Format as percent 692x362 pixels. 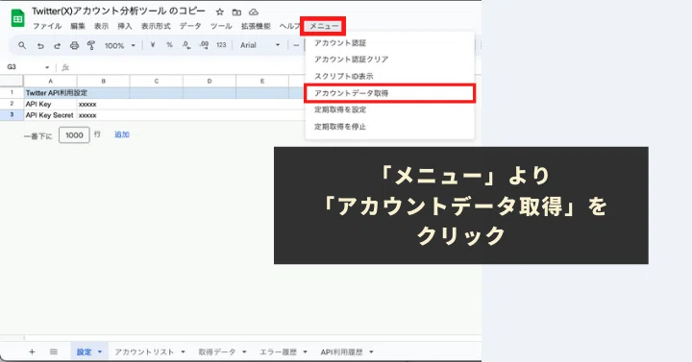point(169,45)
